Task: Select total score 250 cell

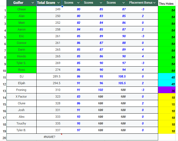Action: coord(49,16)
